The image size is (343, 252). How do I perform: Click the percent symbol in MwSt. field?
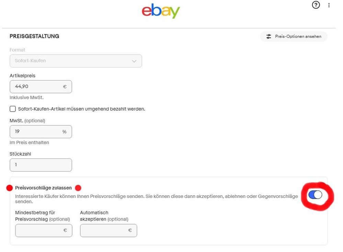click(x=64, y=132)
